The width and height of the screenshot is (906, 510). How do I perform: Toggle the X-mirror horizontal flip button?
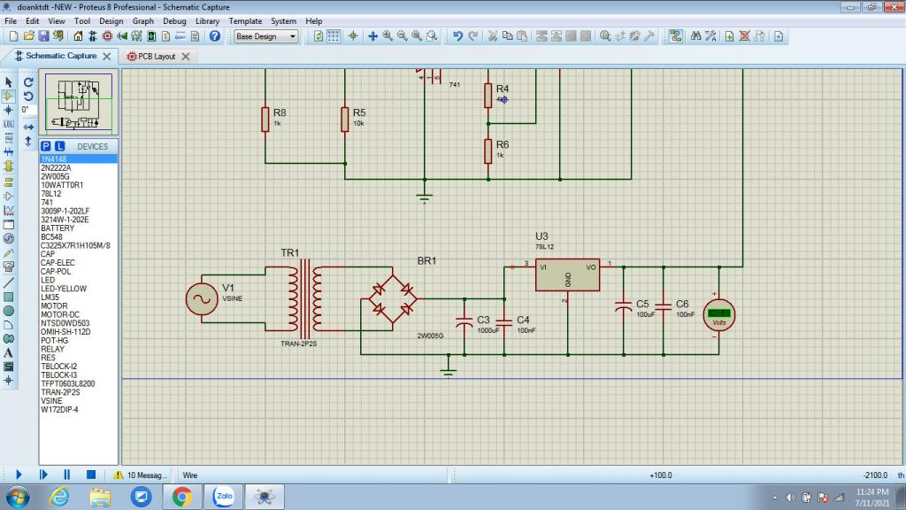click(28, 127)
